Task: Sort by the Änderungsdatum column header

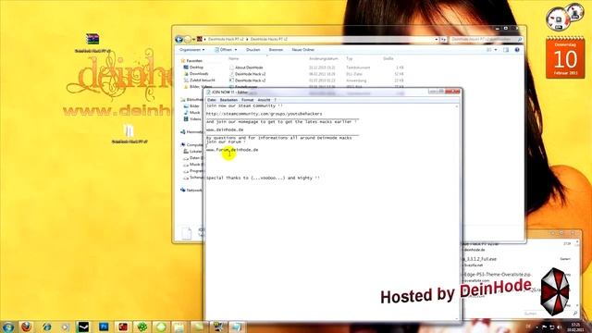Action: tap(323, 58)
